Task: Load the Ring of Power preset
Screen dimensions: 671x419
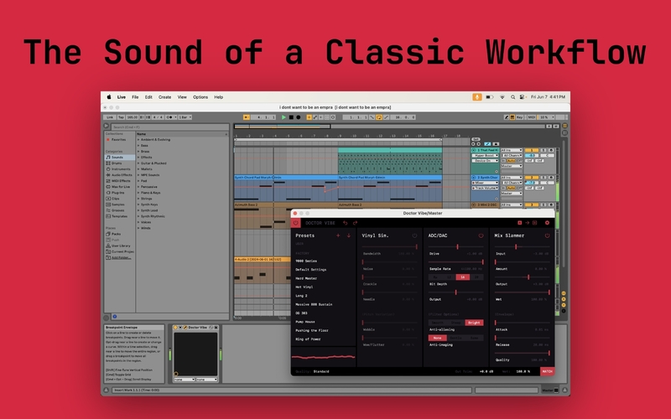Action: (x=308, y=339)
